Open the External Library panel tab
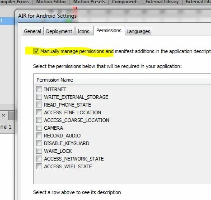This screenshot has height=200, width=211. point(162,2)
